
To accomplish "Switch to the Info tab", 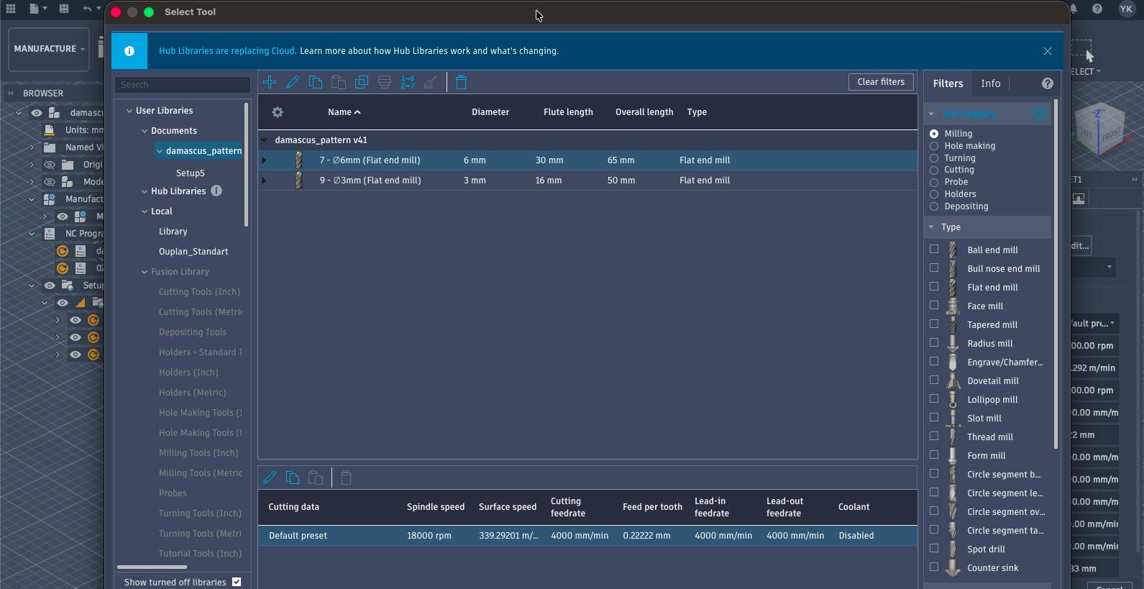I will (x=990, y=83).
